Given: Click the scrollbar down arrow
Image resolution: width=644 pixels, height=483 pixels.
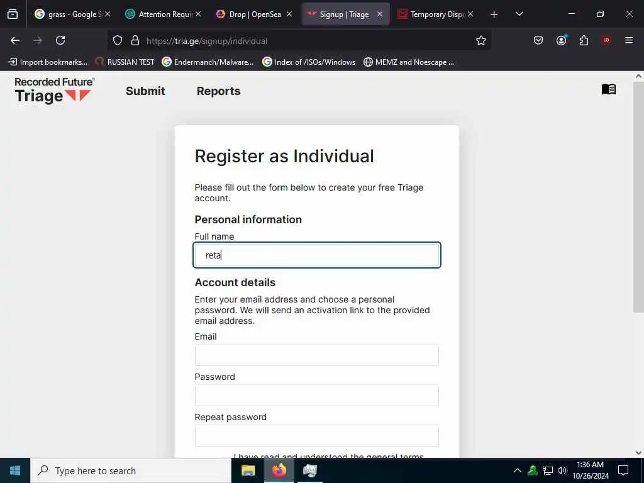Looking at the screenshot, I should (x=638, y=453).
